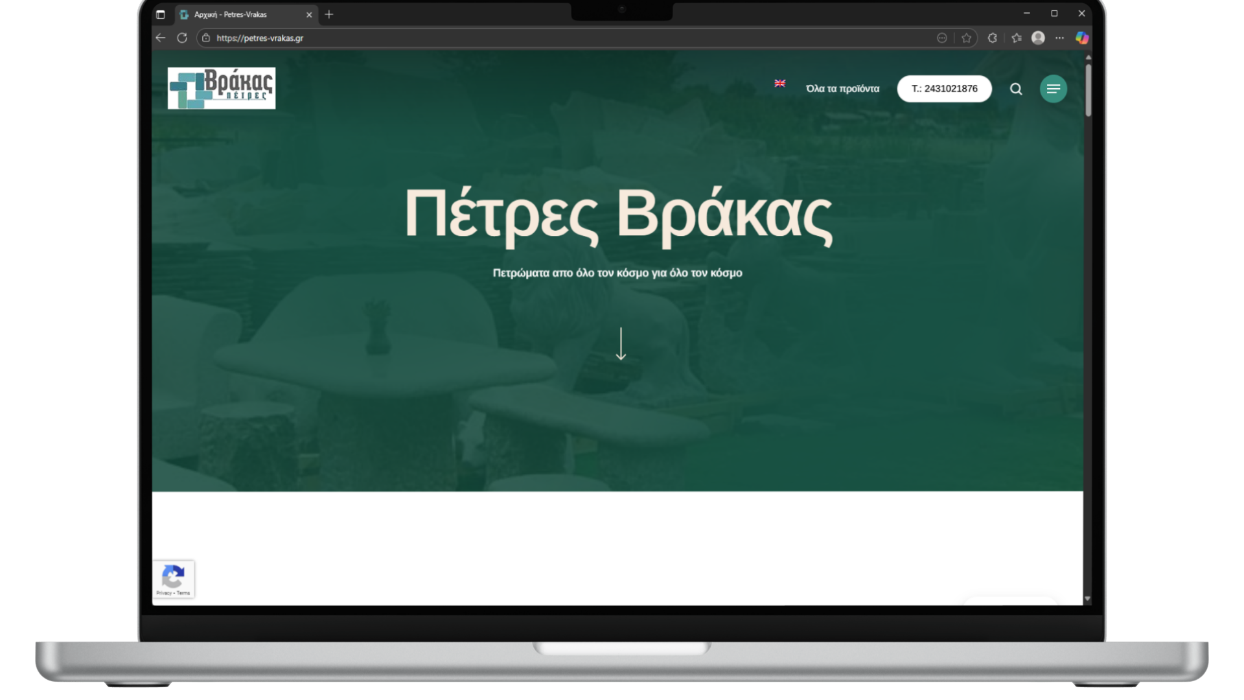The width and height of the screenshot is (1244, 700).
Task: Open the hamburger menu button
Action: [x=1053, y=89]
